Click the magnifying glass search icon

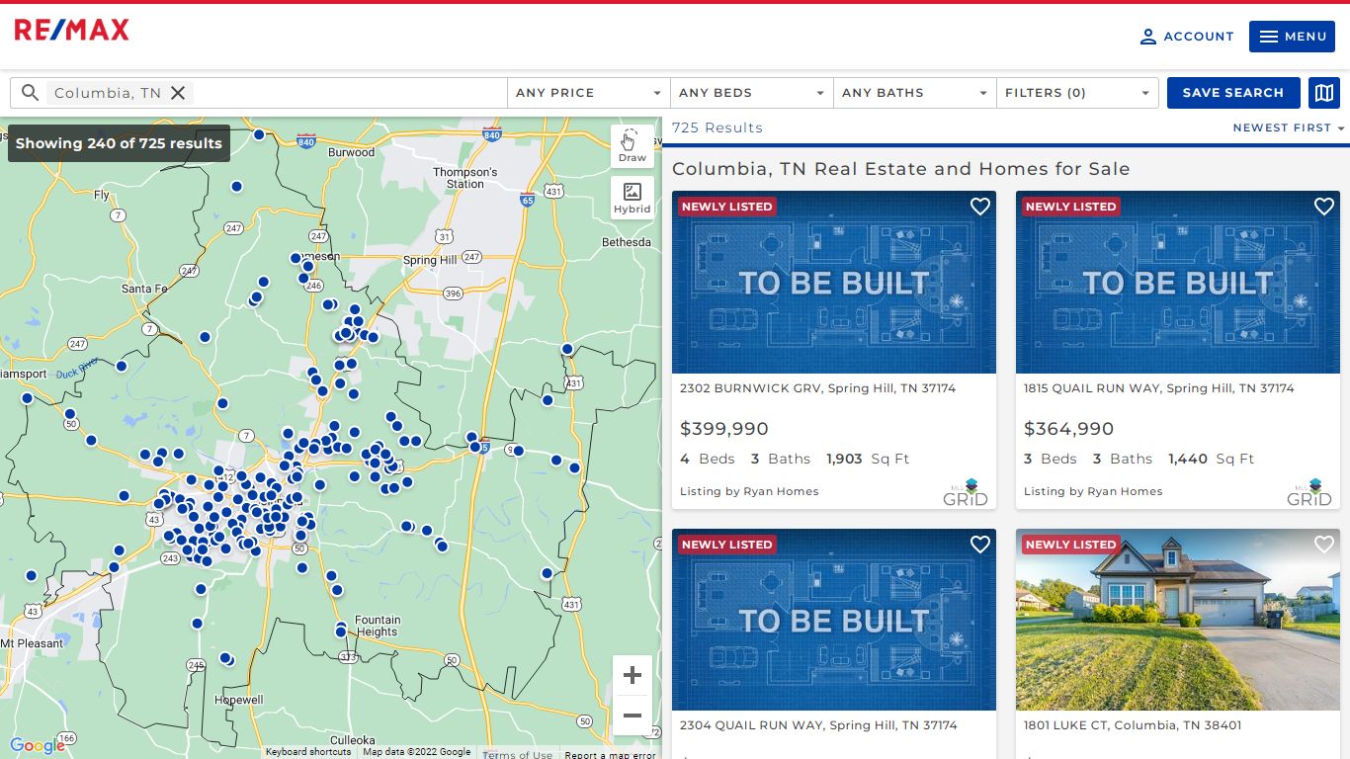pyautogui.click(x=31, y=93)
